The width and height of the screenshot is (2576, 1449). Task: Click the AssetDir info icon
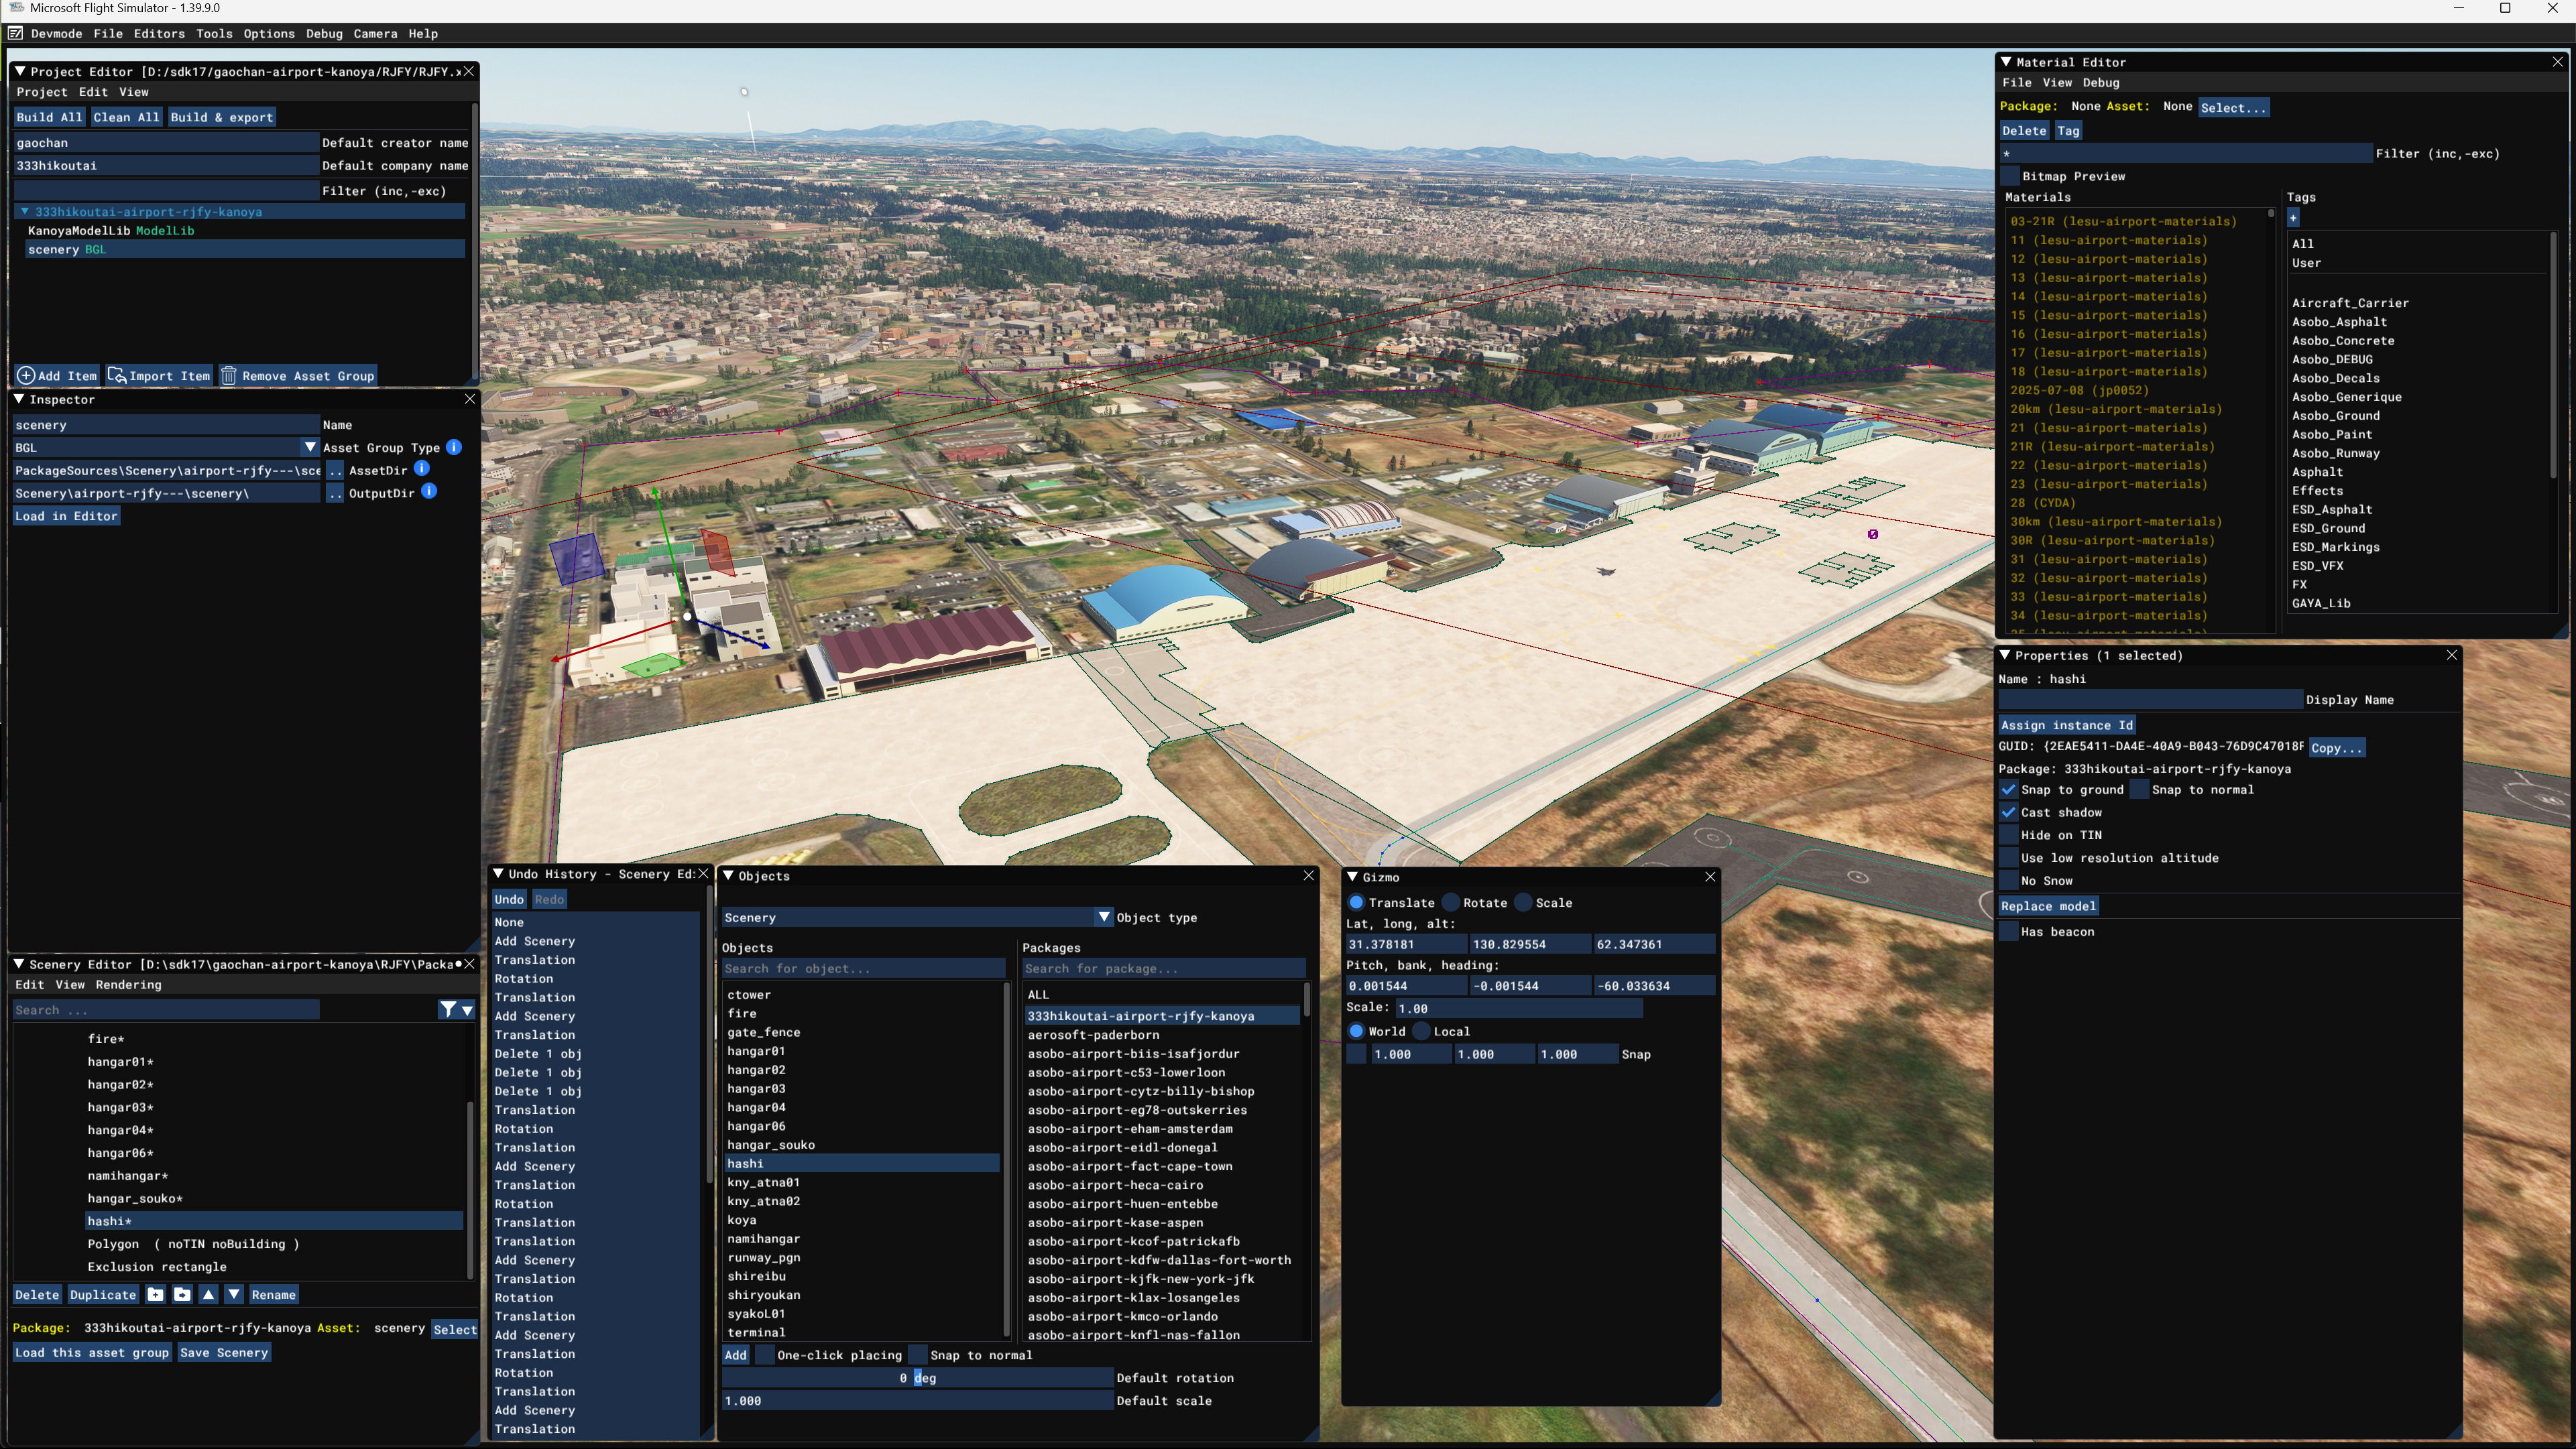pos(422,468)
